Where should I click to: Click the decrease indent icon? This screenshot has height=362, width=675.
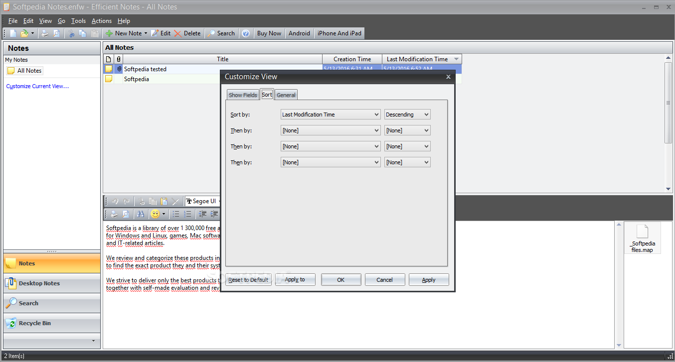click(x=203, y=214)
